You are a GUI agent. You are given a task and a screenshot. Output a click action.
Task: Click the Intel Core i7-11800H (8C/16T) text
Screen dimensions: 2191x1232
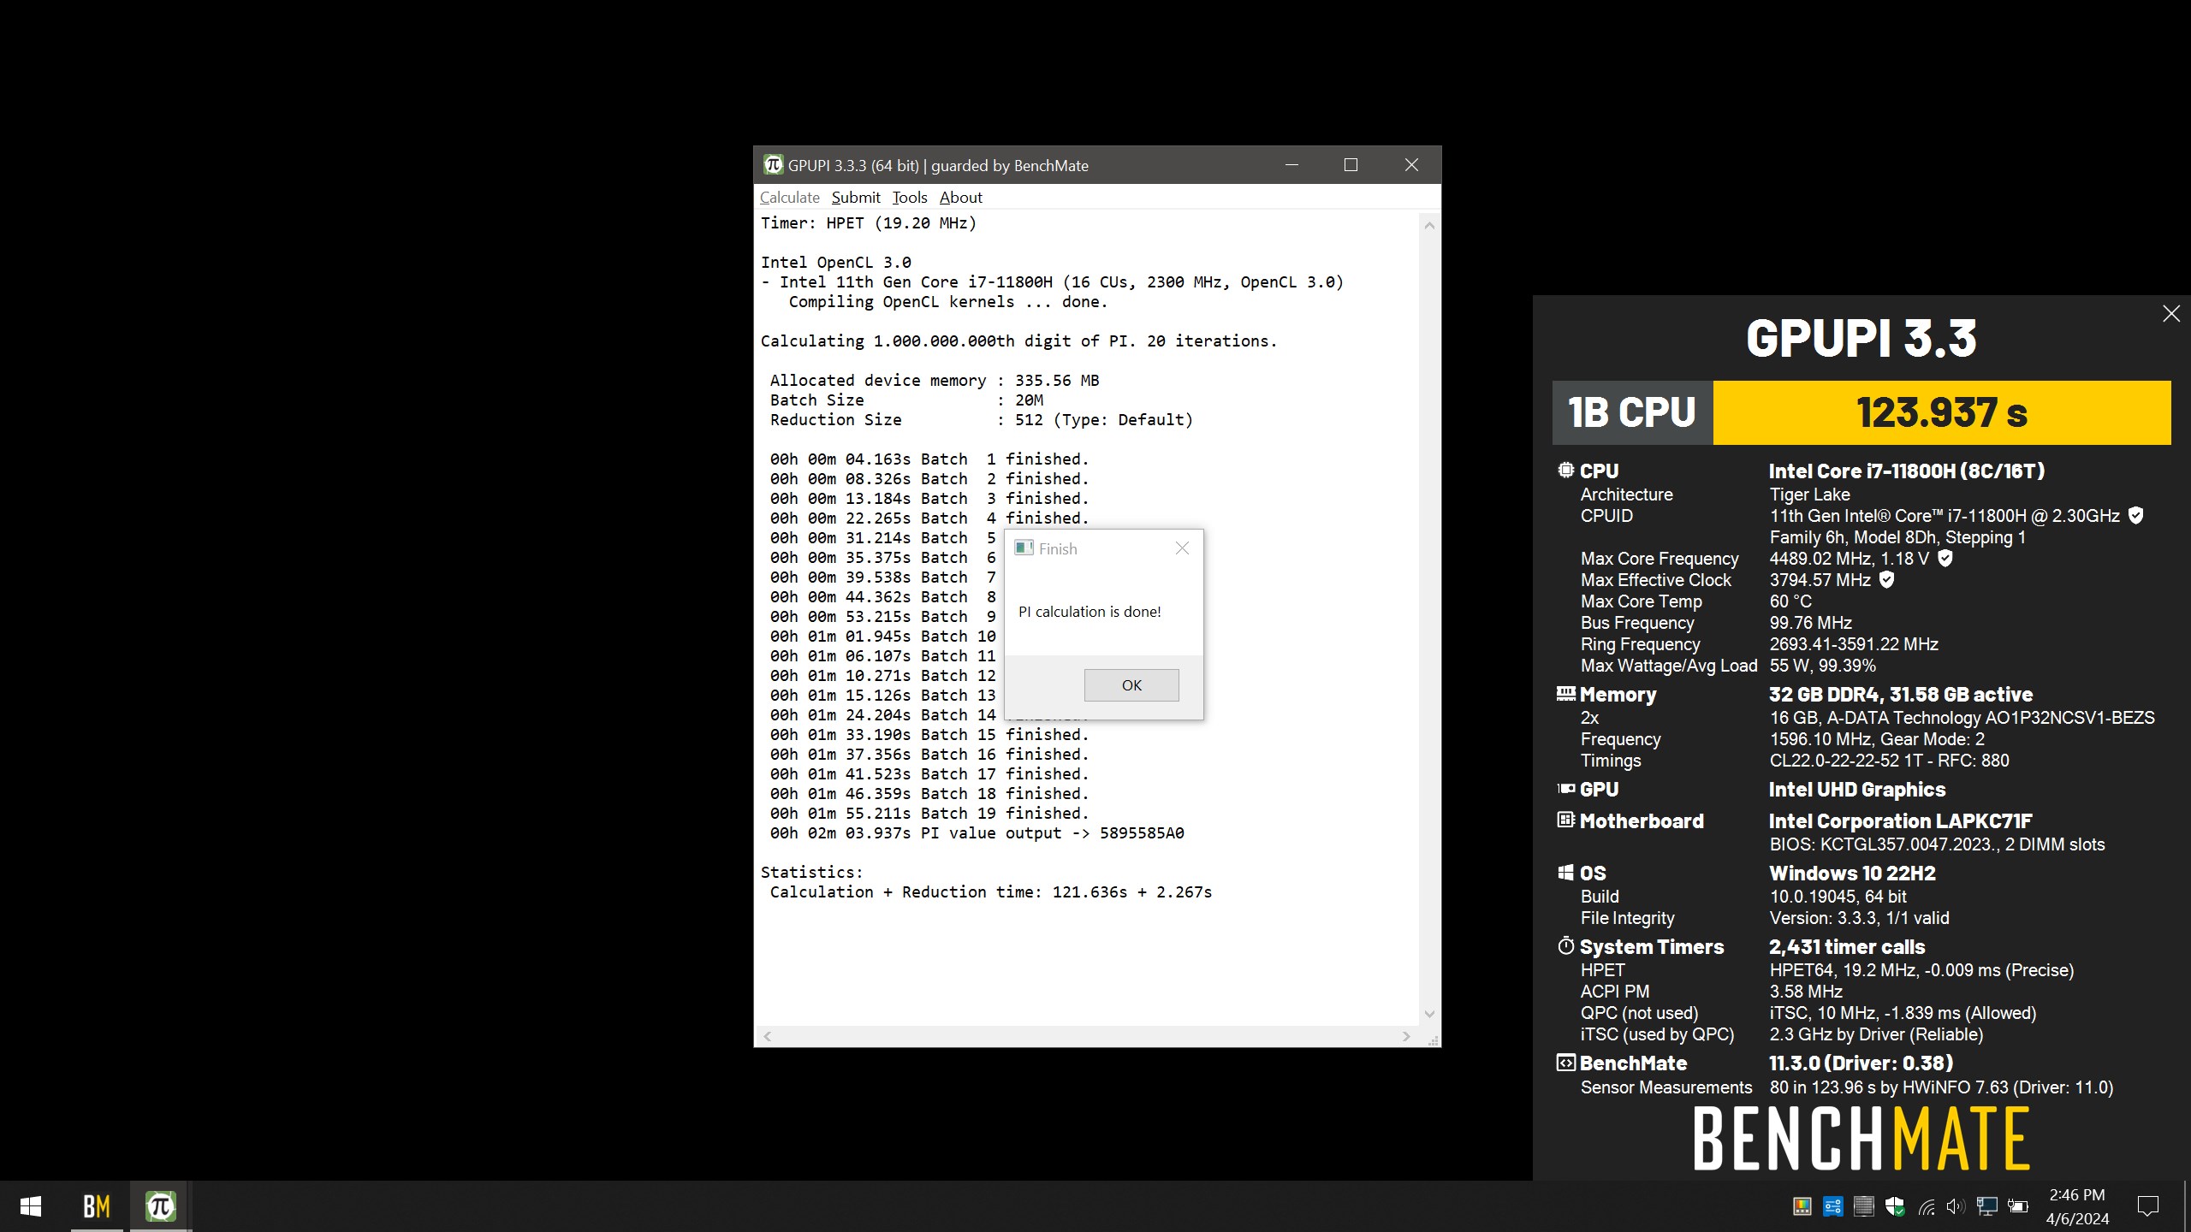coord(1907,471)
